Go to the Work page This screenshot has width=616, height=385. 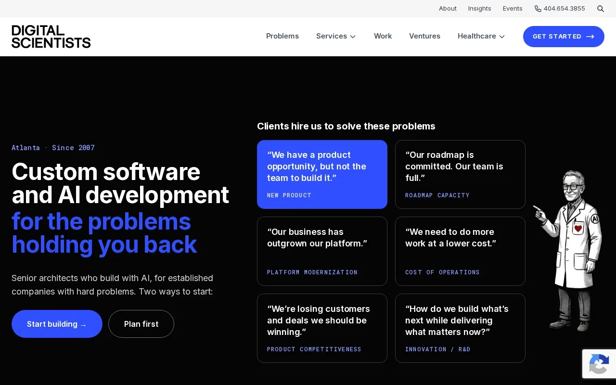pyautogui.click(x=383, y=36)
